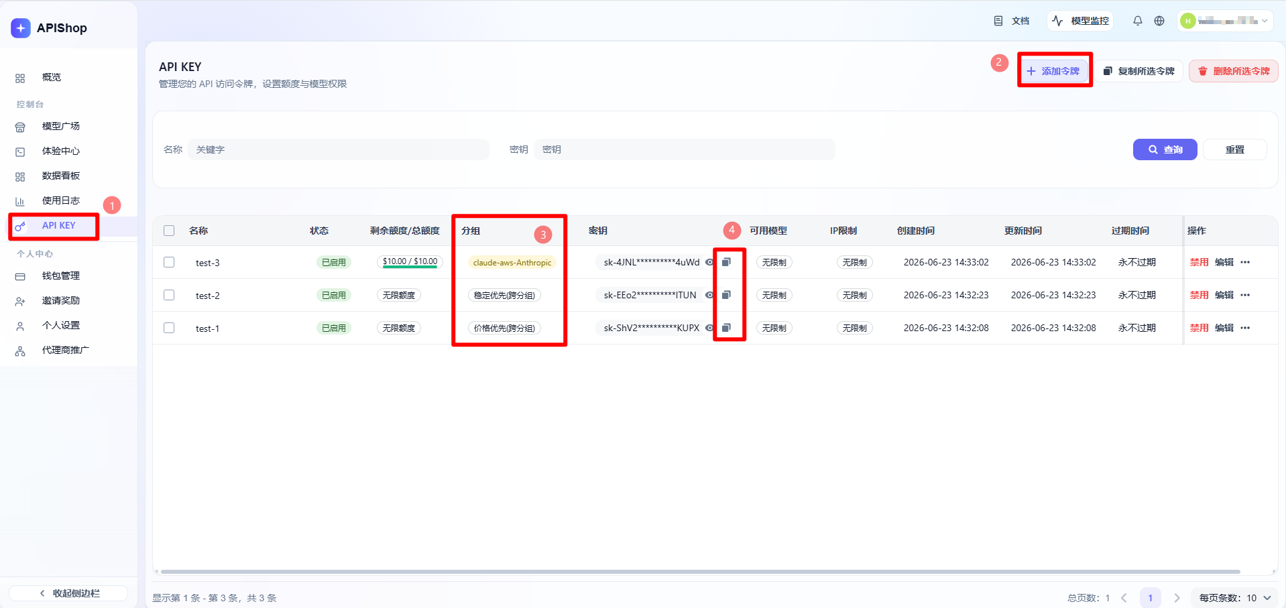Tick the checkbox for test-2
Viewport: 1286px width, 608px height.
[x=169, y=295]
